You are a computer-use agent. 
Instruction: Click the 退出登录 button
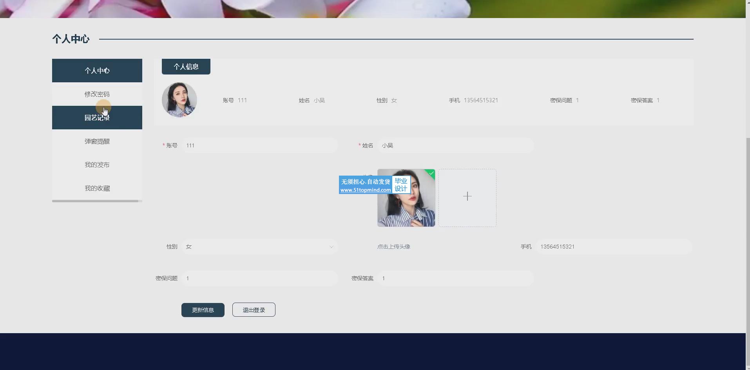[x=254, y=310]
